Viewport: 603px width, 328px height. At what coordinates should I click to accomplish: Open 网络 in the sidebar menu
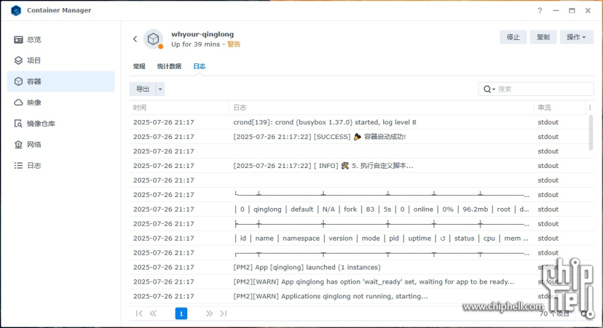click(61, 145)
